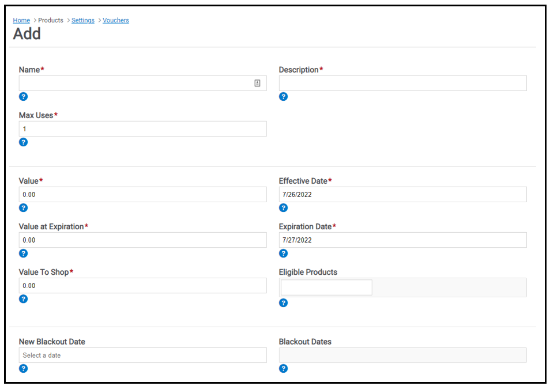Open help icon under New Blackout Date
The image size is (550, 386).
tap(23, 369)
